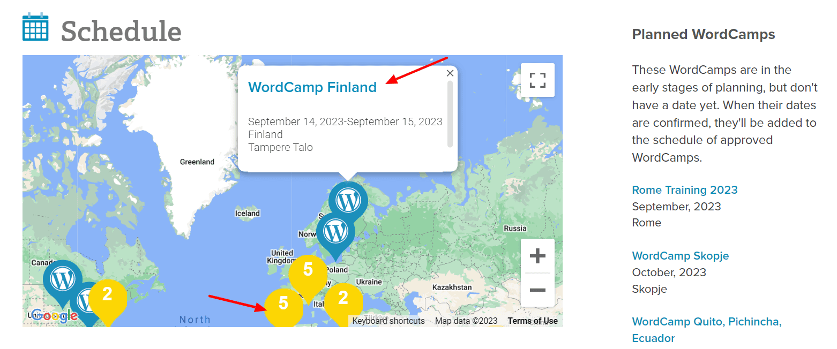Screen dimensions: 837x349
Task: Close the WordCamp Finland popup
Action: coord(450,74)
